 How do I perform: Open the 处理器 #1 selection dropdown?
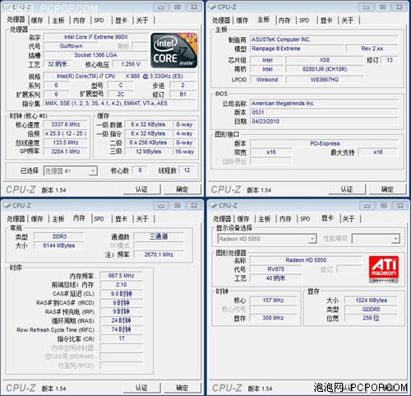93,171
